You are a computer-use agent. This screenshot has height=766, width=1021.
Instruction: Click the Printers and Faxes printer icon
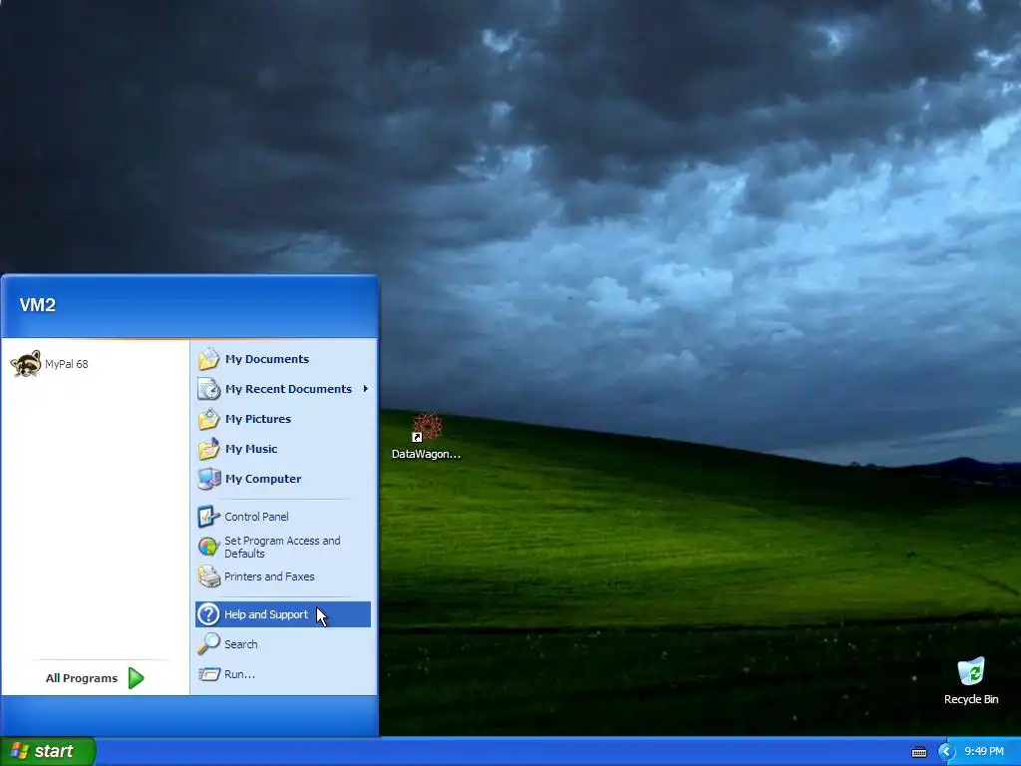coord(208,576)
